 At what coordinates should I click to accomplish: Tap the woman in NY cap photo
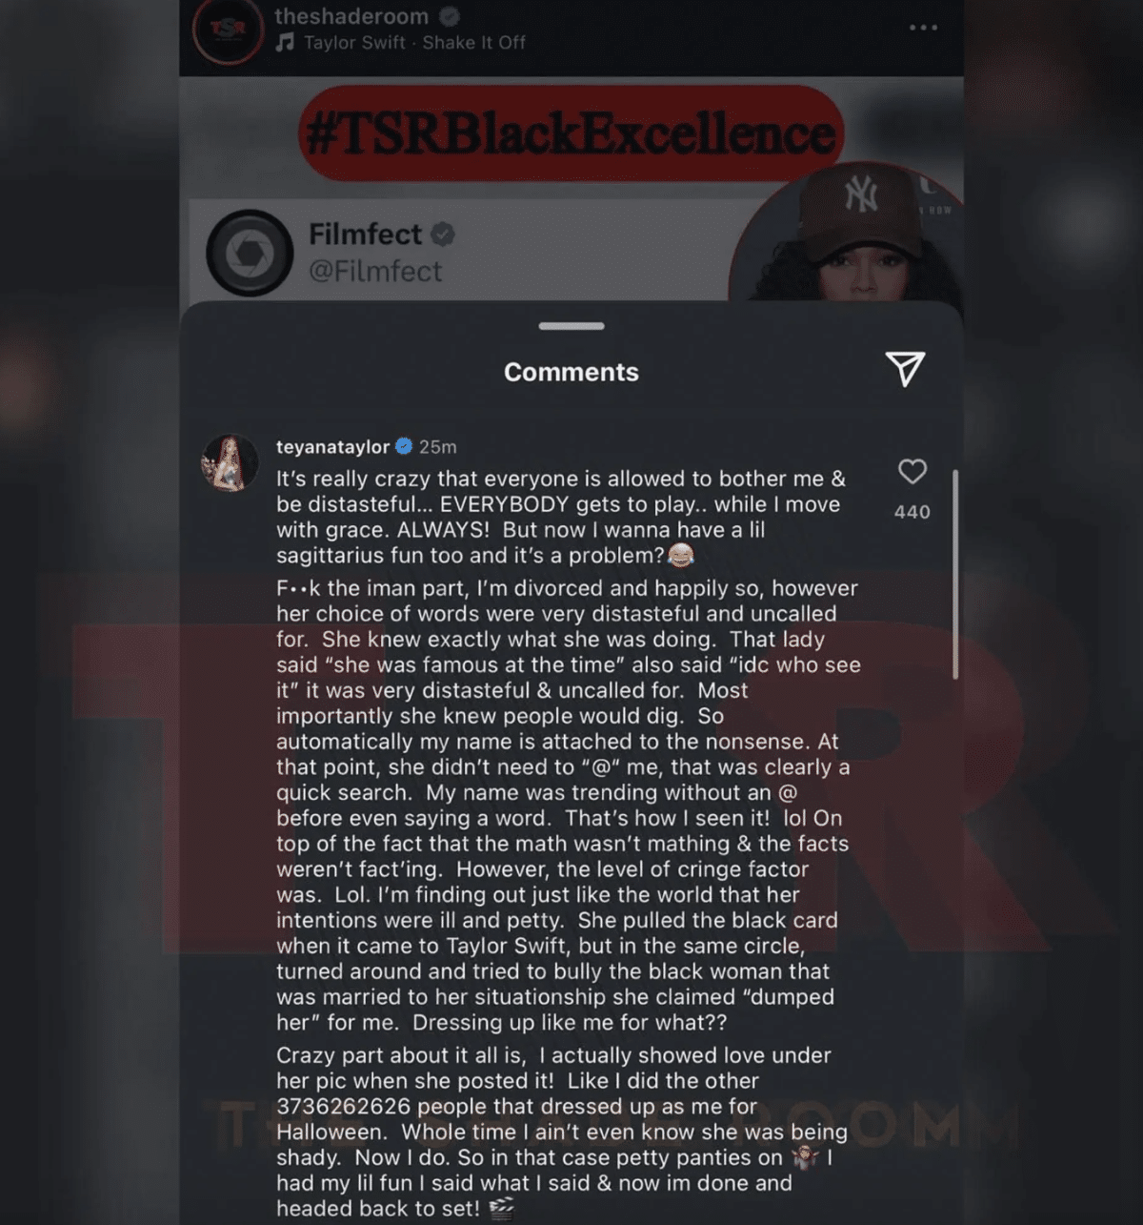click(x=846, y=234)
